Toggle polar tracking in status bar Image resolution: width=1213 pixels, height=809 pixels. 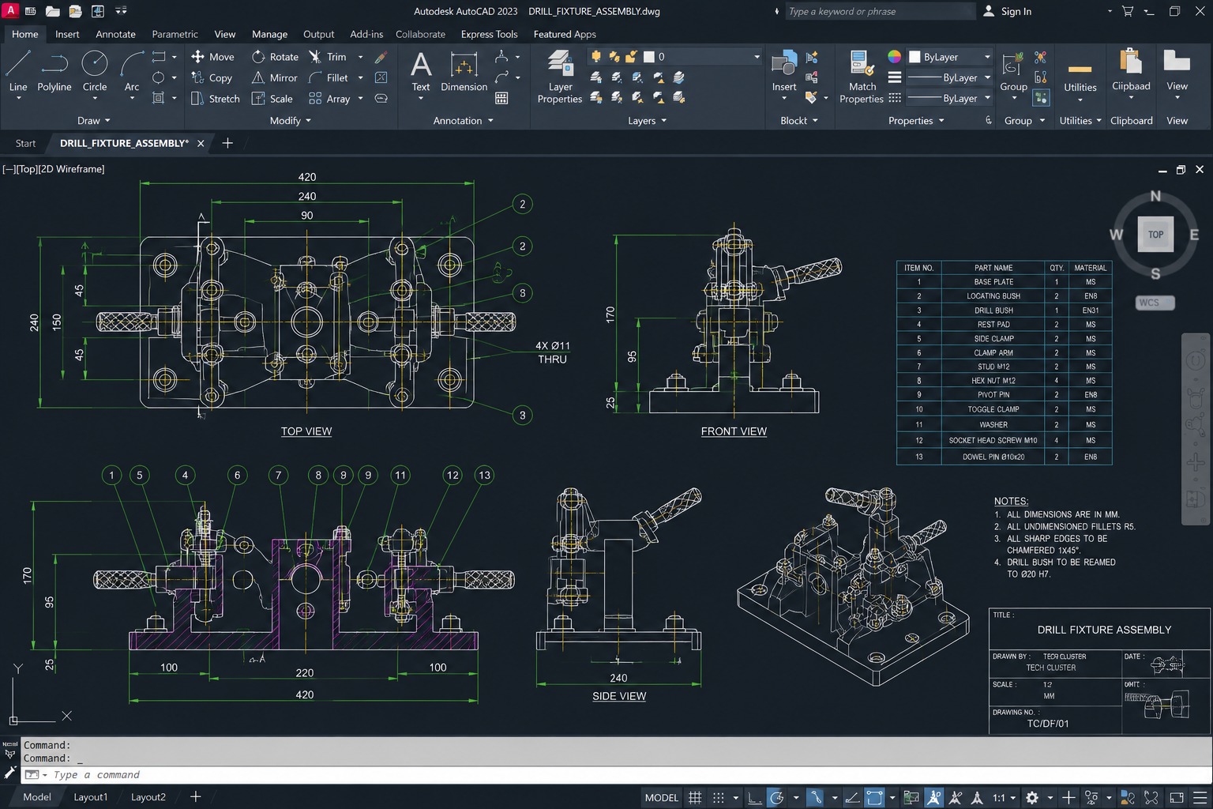[x=776, y=797]
